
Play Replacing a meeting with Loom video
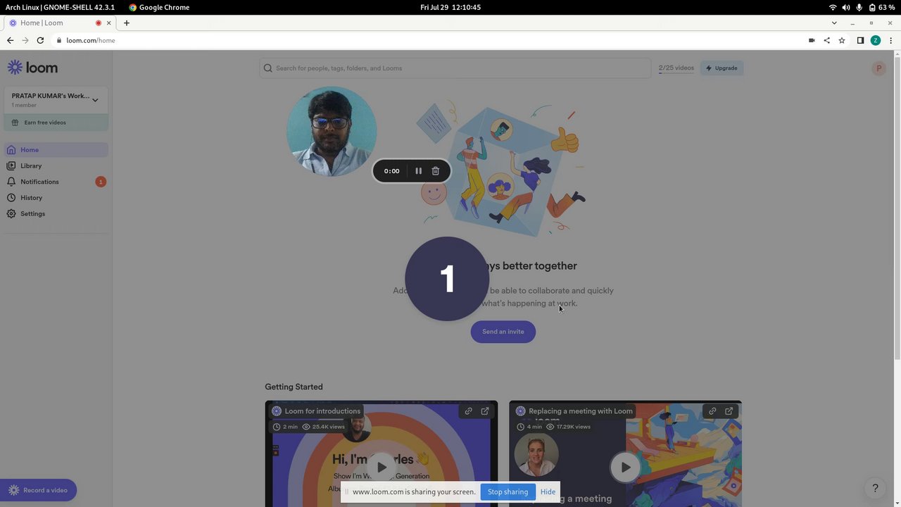pos(625,467)
